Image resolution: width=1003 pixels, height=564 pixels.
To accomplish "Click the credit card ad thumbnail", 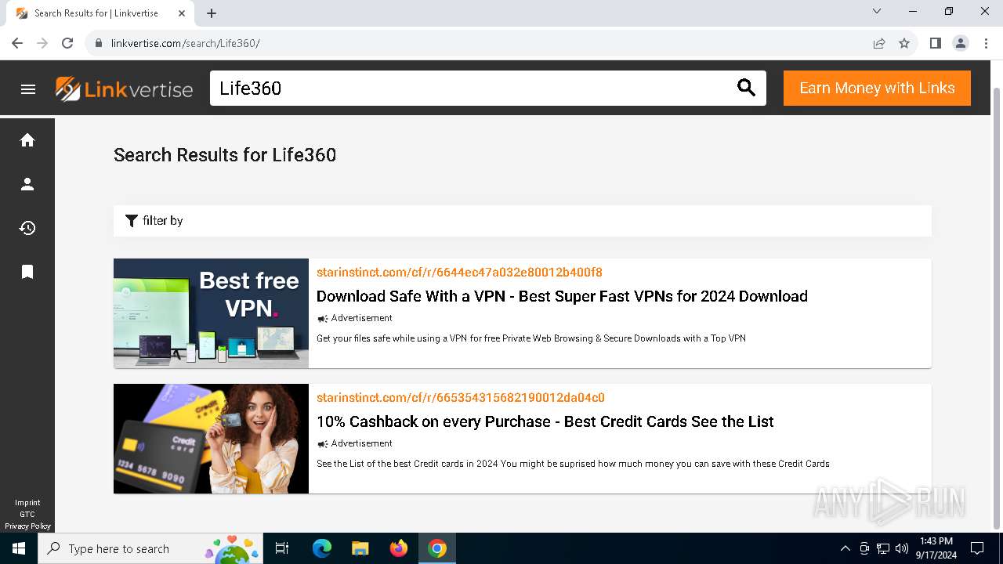I will 211,439.
